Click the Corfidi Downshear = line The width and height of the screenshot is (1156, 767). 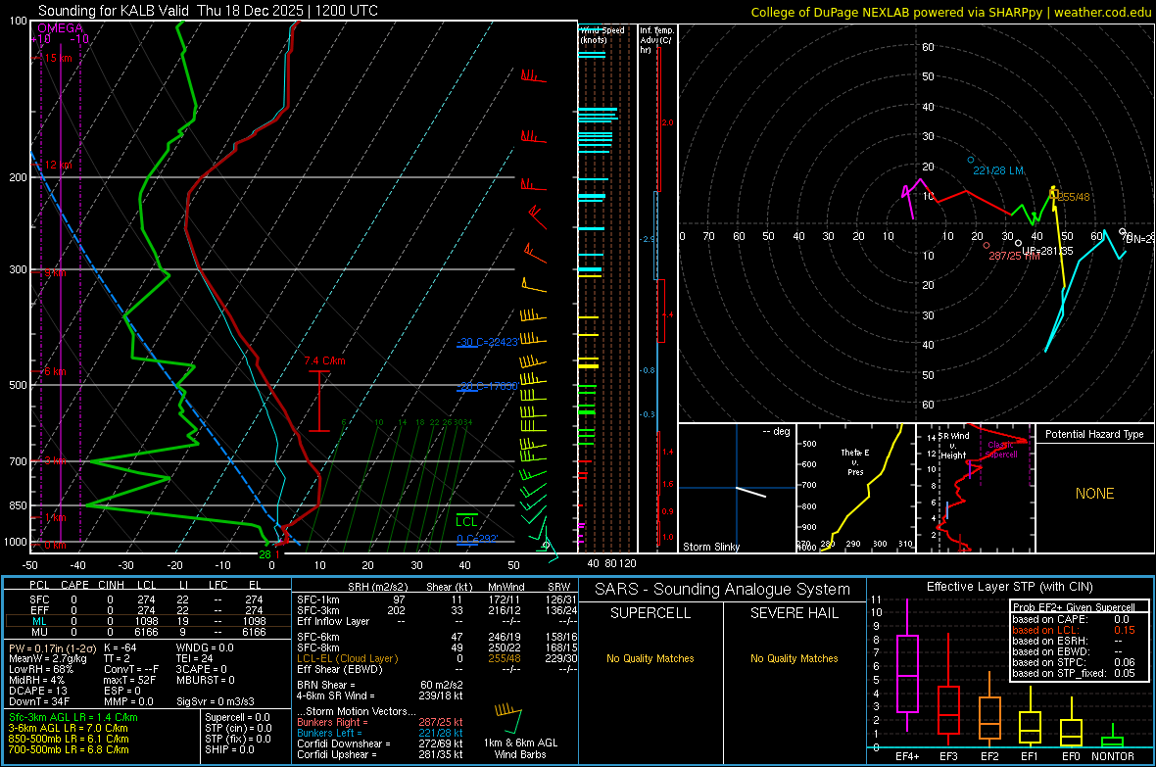(380, 743)
